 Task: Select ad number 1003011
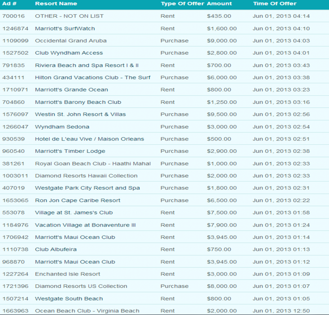15,176
